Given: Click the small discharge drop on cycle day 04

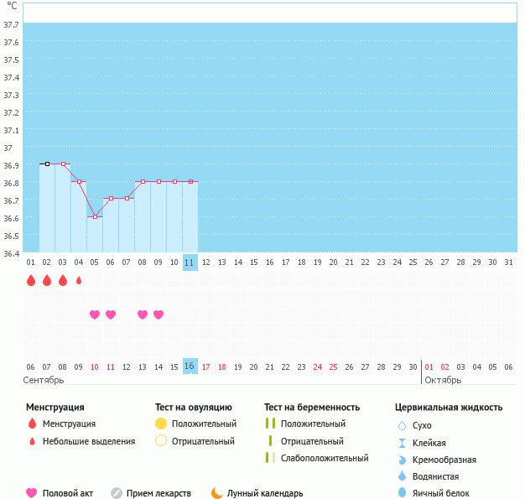Looking at the screenshot, I should 79,280.
